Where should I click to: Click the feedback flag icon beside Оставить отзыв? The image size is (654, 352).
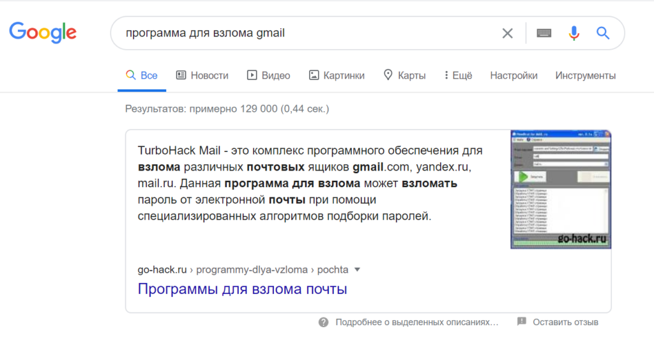(x=522, y=321)
